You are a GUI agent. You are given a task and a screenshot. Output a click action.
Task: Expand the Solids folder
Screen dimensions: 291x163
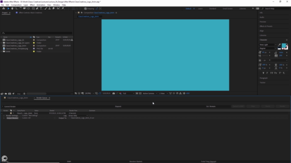[x=1, y=51]
